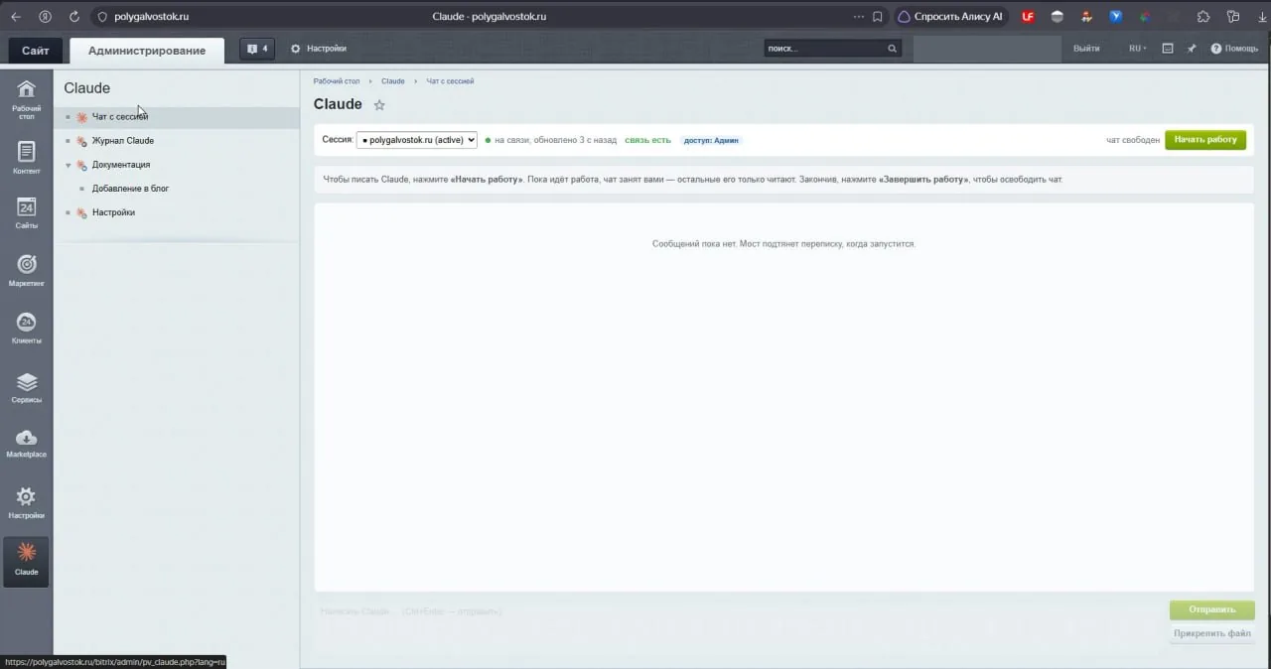Open the RU language dropdown
1271x669 pixels.
pos(1137,49)
